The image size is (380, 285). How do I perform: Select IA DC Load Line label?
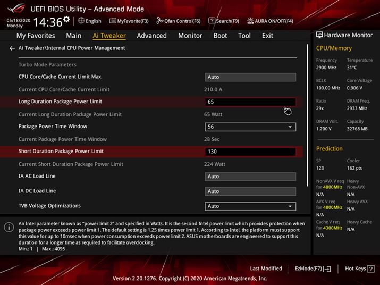tap(37, 191)
